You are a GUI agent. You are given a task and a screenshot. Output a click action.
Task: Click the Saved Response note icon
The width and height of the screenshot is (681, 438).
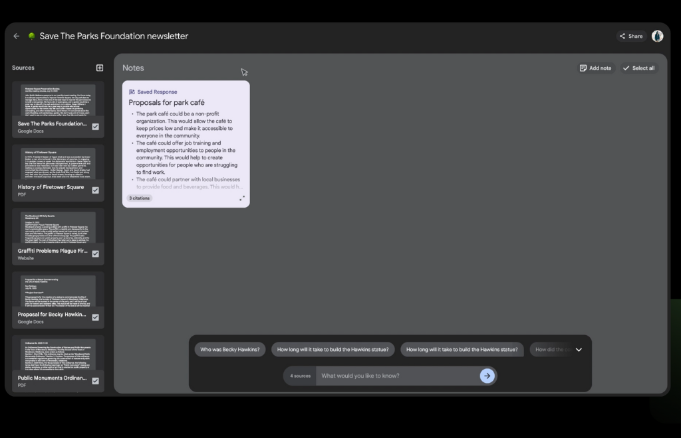pyautogui.click(x=132, y=92)
